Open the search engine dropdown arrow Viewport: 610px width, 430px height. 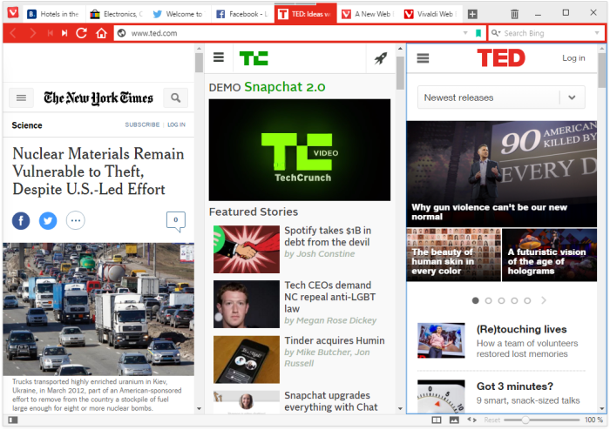(x=597, y=33)
